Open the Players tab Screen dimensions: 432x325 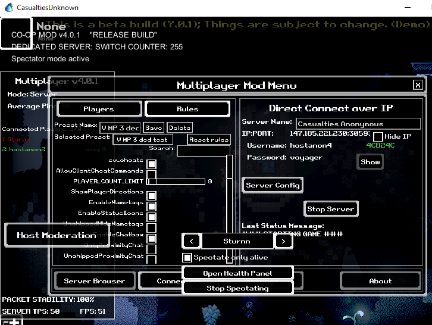point(99,109)
